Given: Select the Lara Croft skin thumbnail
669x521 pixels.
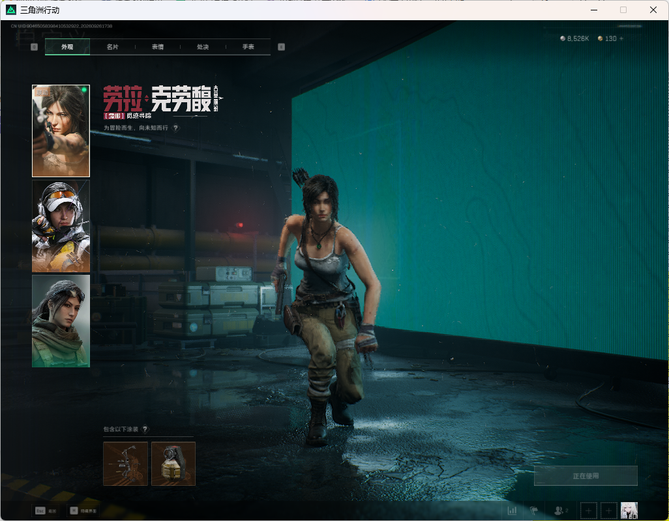Looking at the screenshot, I should (x=61, y=131).
